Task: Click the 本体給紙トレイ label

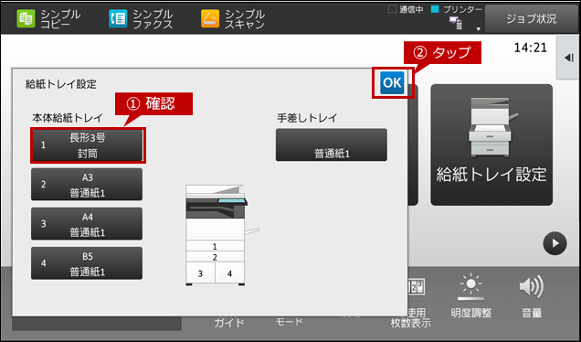Action: point(68,118)
